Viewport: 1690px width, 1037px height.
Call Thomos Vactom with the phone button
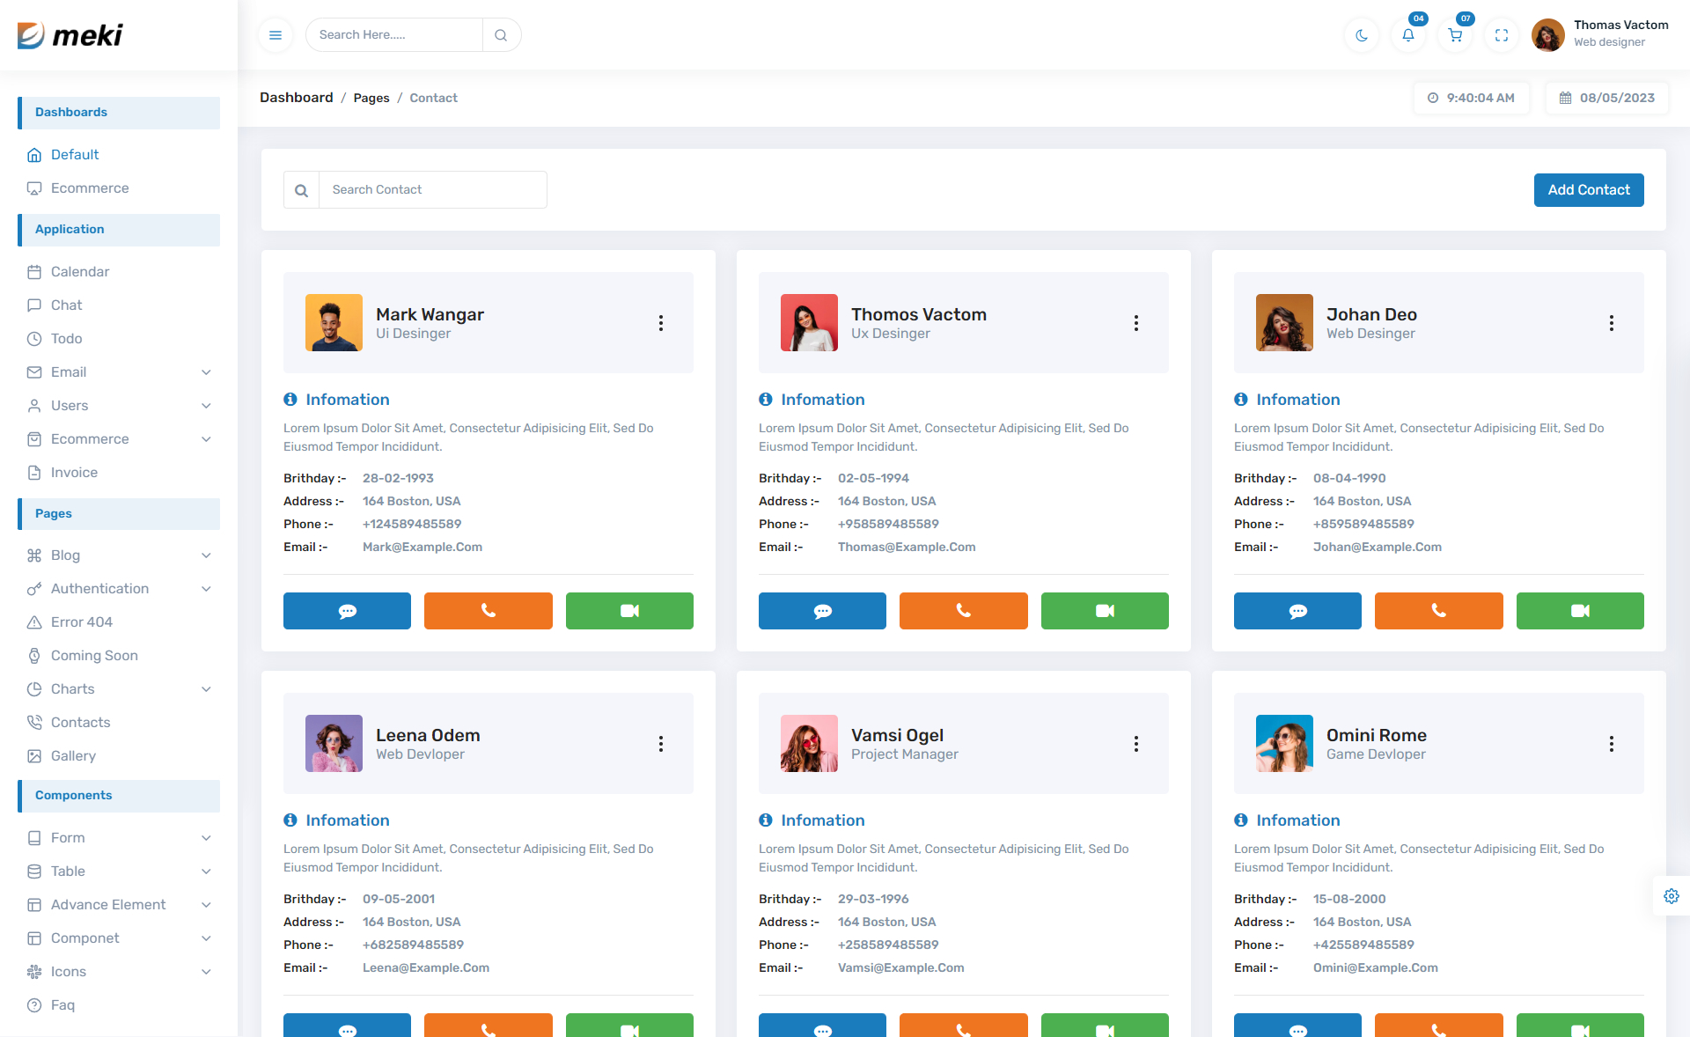click(963, 611)
